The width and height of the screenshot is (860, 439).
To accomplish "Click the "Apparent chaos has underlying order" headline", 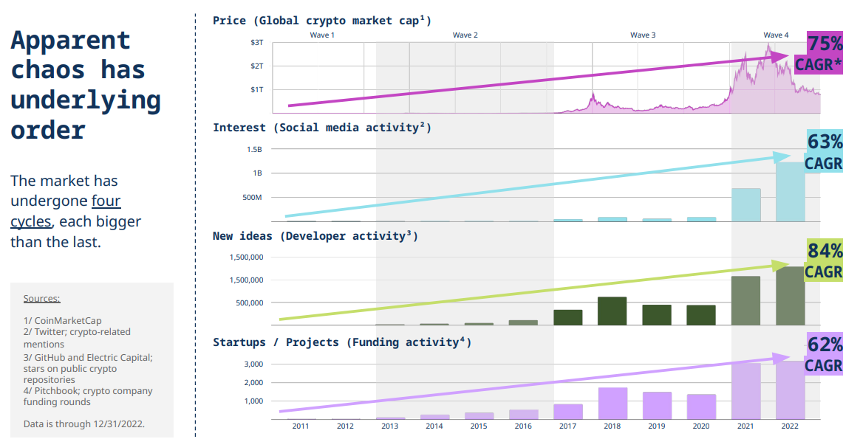I will [x=85, y=85].
